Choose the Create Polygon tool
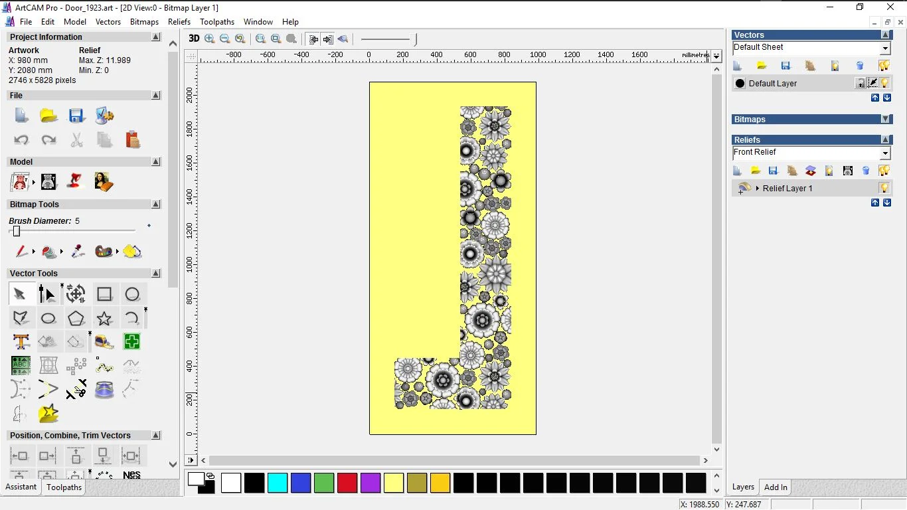Screen dimensions: 907x510 coord(76,319)
